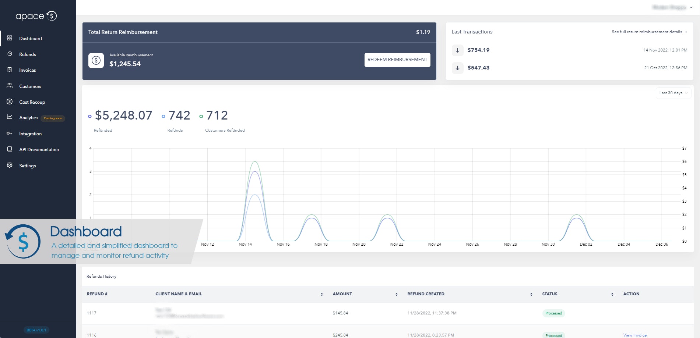Image resolution: width=700 pixels, height=338 pixels.
Task: Toggle the Refunded series legend dot
Action: 90,117
